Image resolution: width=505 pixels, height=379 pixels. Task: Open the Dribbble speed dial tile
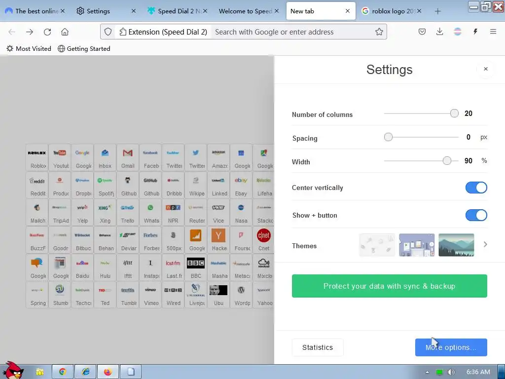point(173,185)
